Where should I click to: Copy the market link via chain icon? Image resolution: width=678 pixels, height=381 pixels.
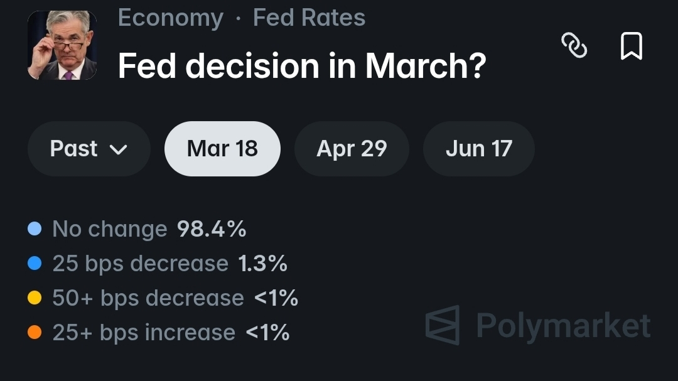(574, 46)
